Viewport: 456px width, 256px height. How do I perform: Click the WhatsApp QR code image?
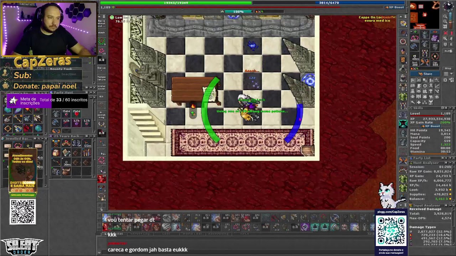(23, 212)
